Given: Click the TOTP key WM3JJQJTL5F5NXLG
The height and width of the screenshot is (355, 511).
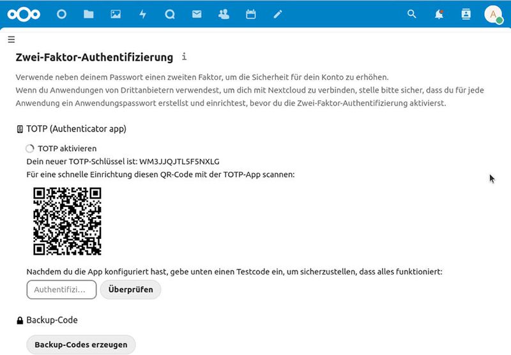Looking at the screenshot, I should pos(179,162).
